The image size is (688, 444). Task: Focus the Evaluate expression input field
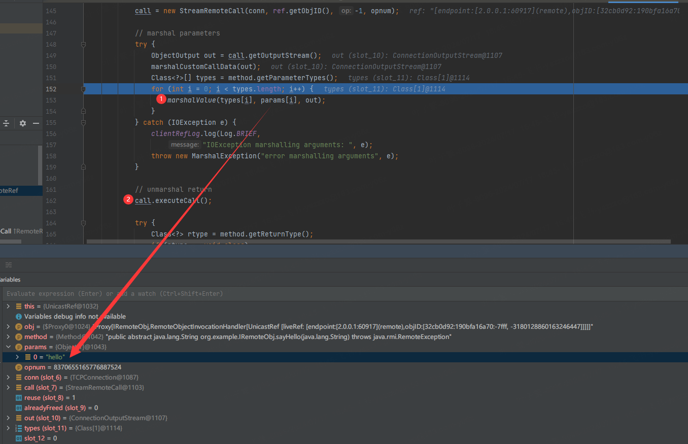click(x=345, y=294)
